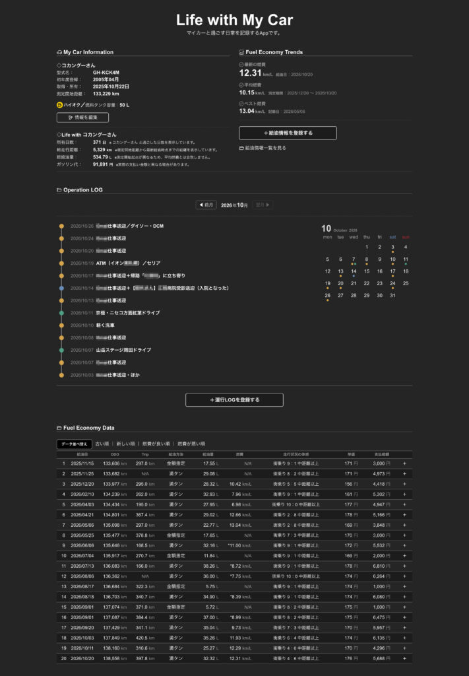469x676 pixels.
Task: Click log entry 山岳ステージ周回ドライブ
Action: pos(123,350)
